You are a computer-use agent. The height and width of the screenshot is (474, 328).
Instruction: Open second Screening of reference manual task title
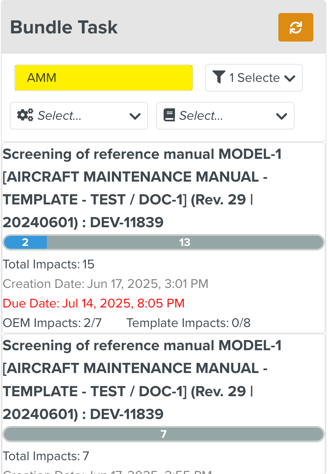click(x=142, y=380)
